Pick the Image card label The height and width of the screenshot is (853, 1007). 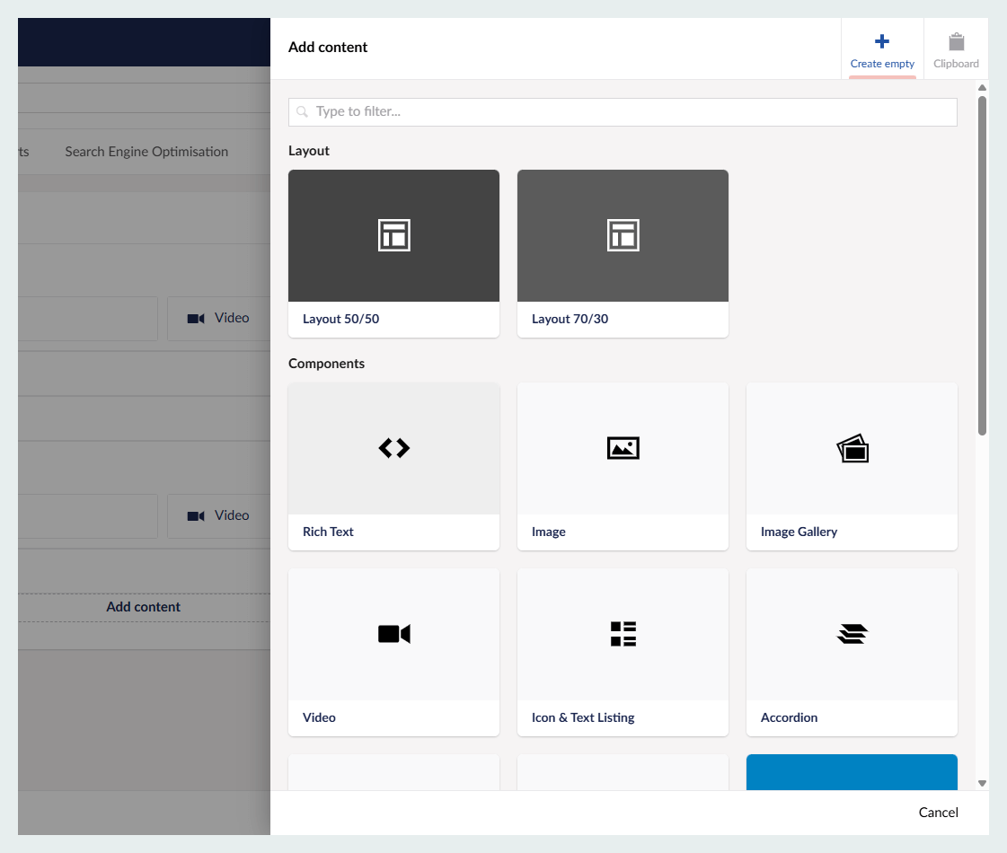pos(549,532)
